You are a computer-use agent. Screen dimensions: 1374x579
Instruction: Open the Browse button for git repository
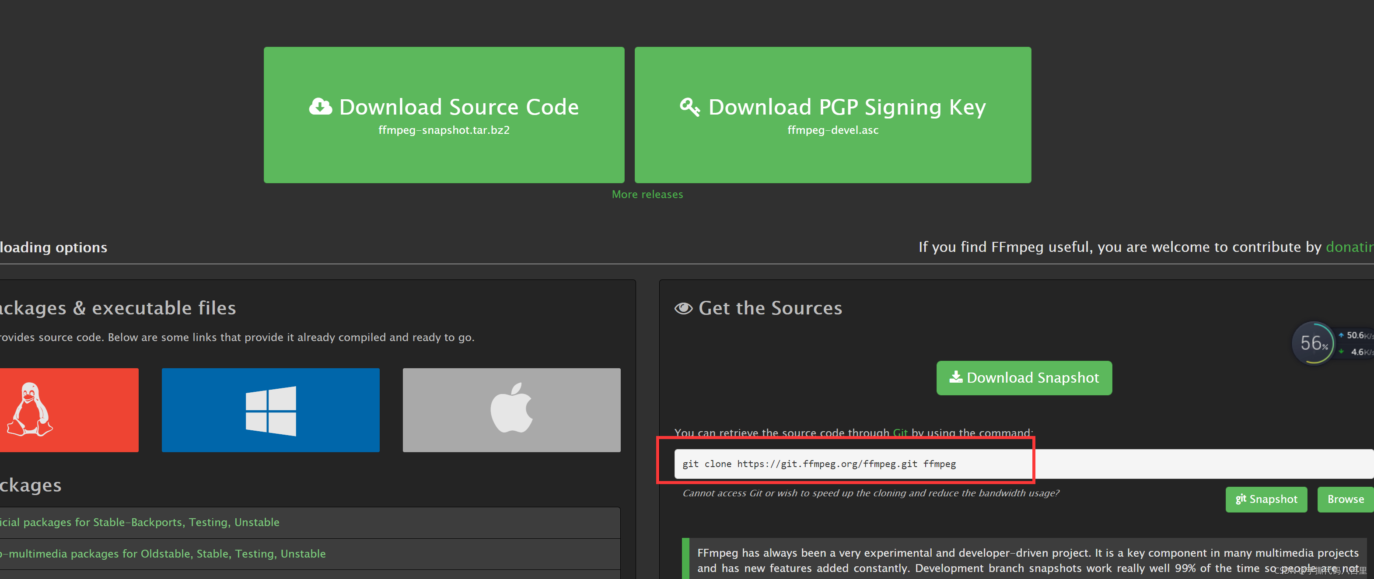(1345, 499)
